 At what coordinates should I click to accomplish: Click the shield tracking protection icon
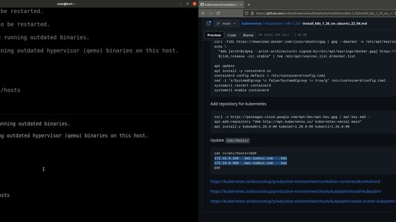coord(246,14)
